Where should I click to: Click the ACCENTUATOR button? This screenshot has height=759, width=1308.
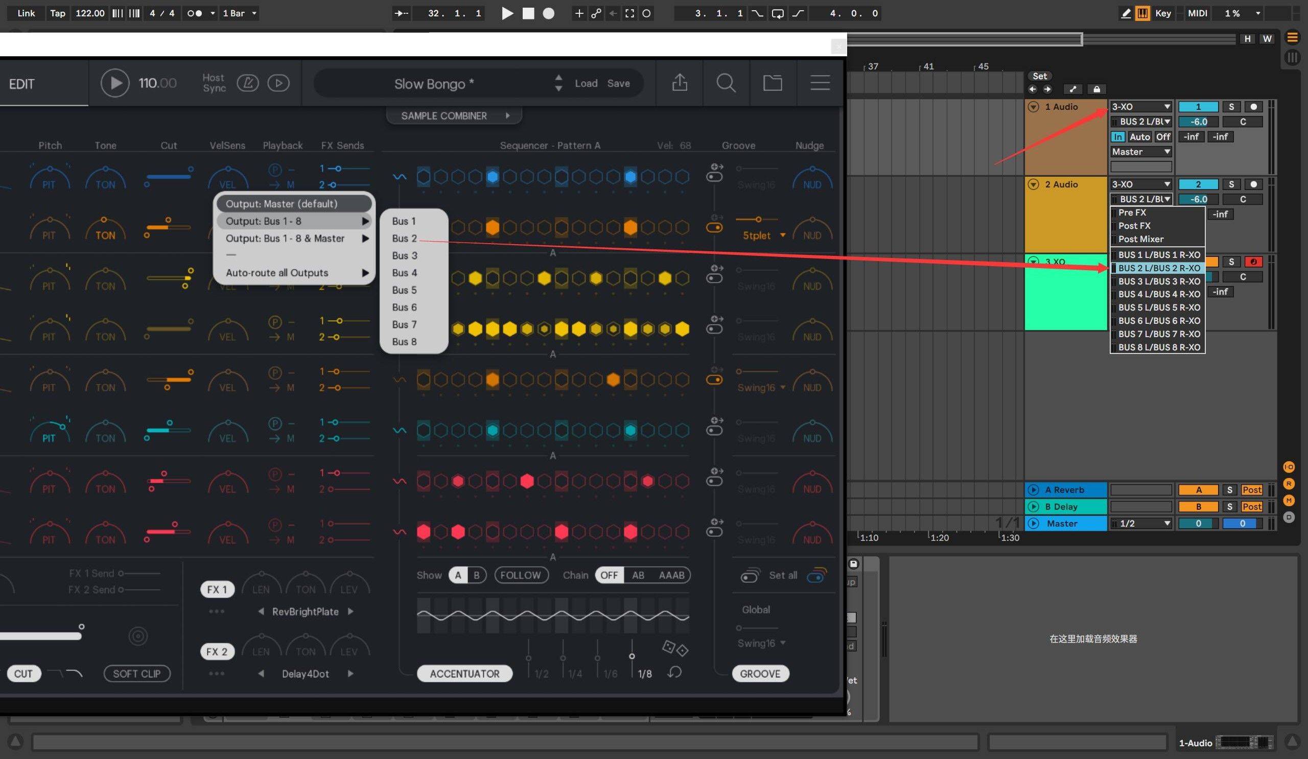(x=464, y=673)
